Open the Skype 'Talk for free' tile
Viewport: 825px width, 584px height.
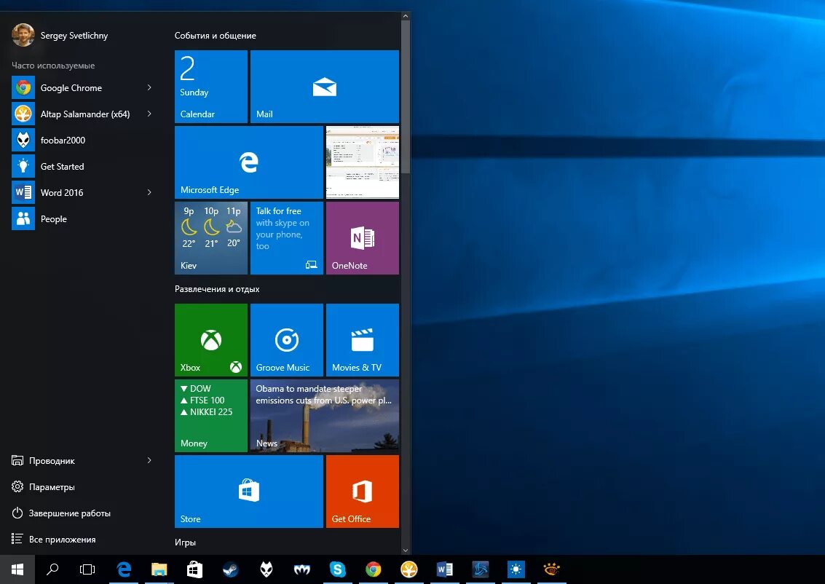tap(287, 238)
